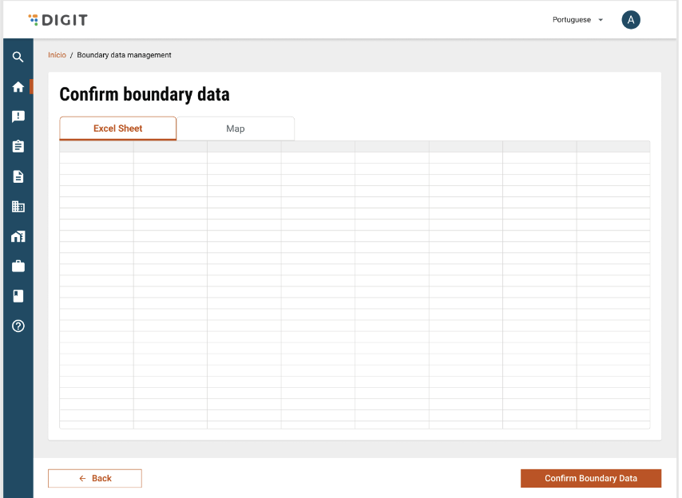This screenshot has height=498, width=682.
Task: Click the Back button
Action: point(95,478)
